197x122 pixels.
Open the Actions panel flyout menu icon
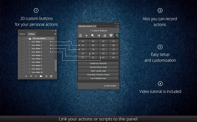[55, 34]
